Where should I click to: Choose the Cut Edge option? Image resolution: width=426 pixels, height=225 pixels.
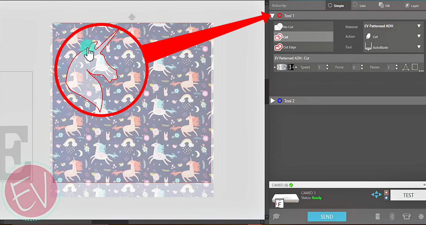[303, 47]
